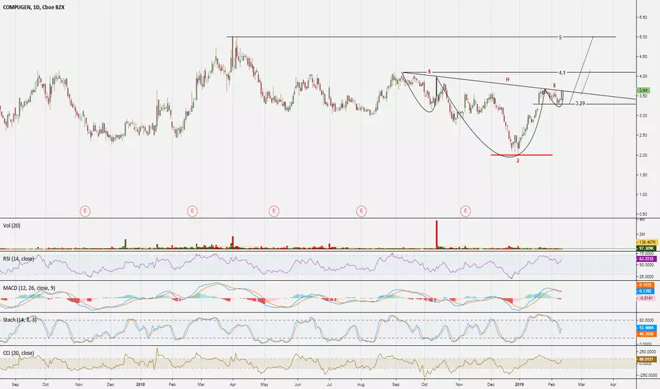Select the 'Vol (20)' indicator label
Viewport: 660px width, 389px height.
[x=11, y=226]
